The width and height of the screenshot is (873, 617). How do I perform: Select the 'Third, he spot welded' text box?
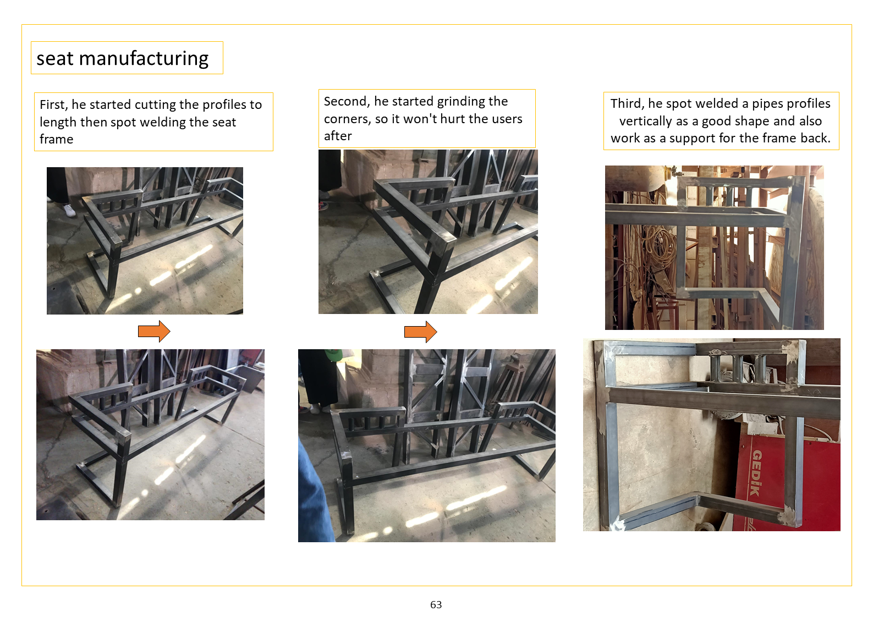click(x=721, y=121)
